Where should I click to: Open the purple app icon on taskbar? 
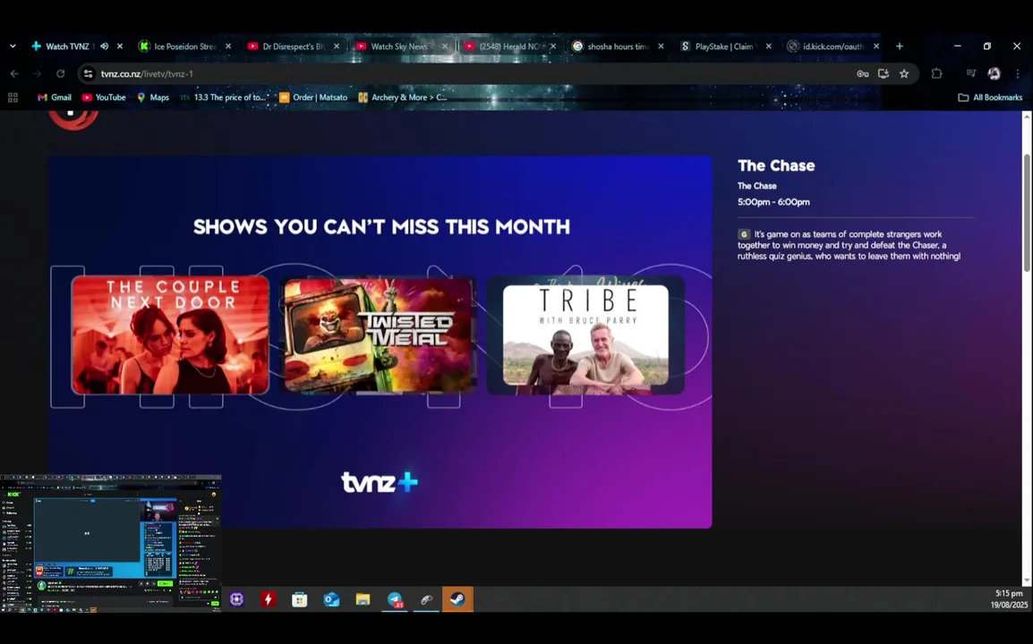[236, 599]
